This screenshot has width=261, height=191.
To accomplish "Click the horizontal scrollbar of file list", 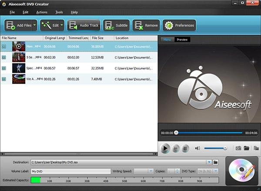I will pos(79,154).
